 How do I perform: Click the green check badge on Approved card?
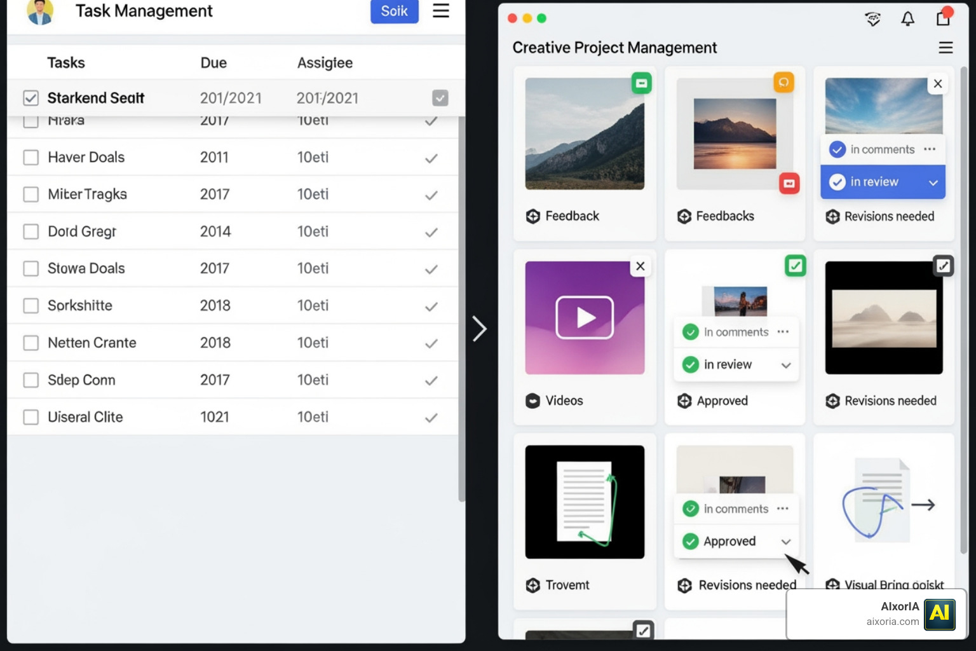[796, 265]
